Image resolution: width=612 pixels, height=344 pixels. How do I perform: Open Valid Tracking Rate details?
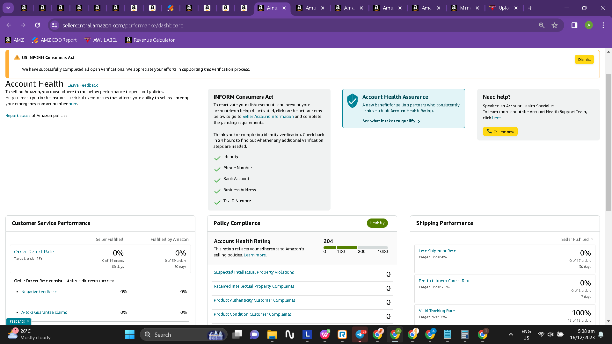[x=437, y=311]
